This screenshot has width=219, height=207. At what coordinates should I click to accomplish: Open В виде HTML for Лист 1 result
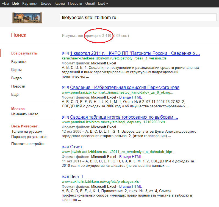pyautogui.click(x=131, y=187)
